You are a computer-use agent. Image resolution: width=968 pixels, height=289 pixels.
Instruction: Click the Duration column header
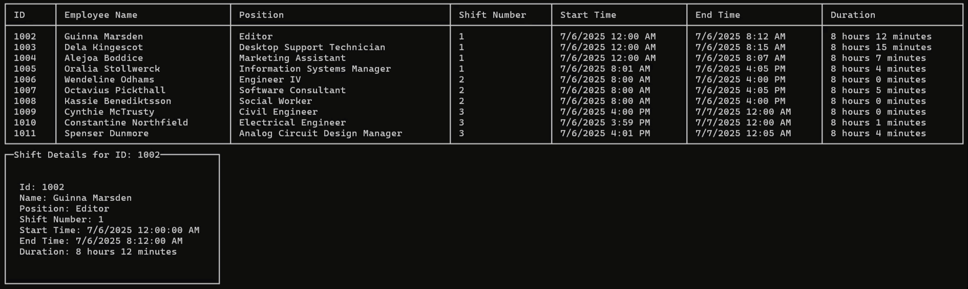click(853, 15)
